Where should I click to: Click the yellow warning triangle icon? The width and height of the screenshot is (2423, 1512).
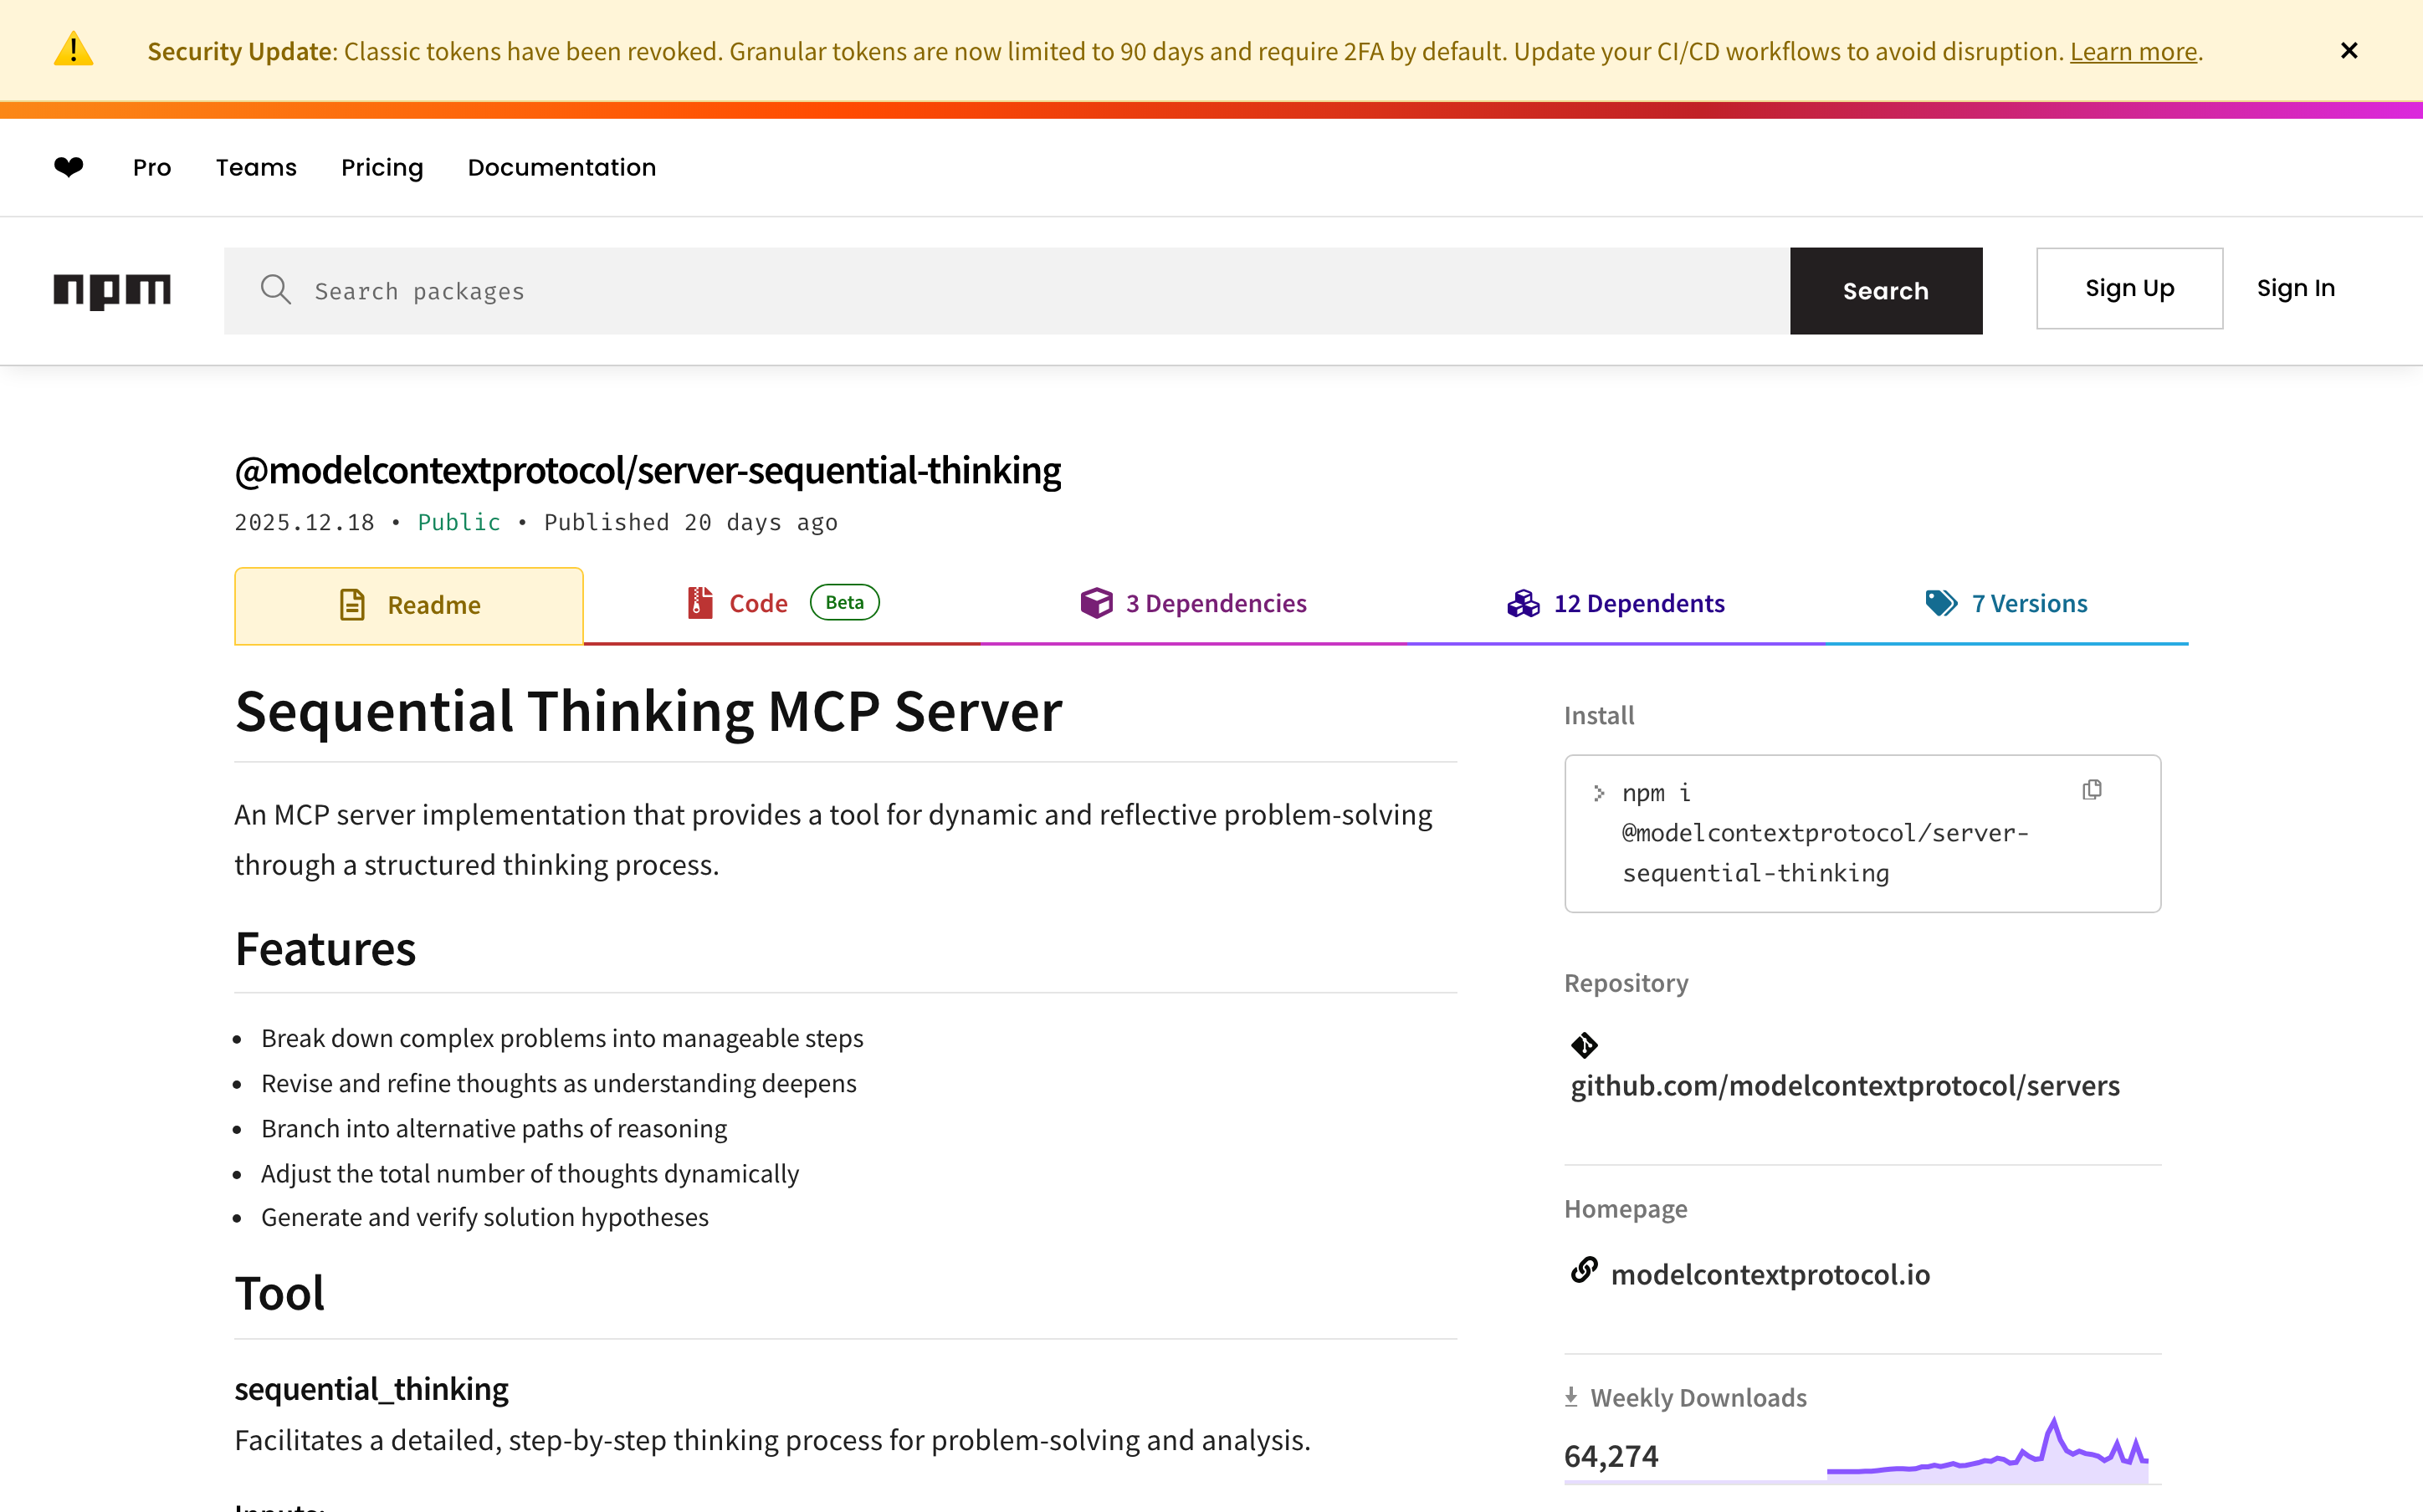[73, 50]
